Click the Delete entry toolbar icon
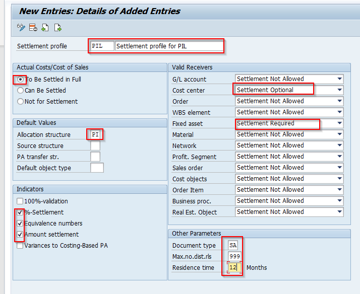Image resolution: width=360 pixels, height=294 pixels. point(33,28)
